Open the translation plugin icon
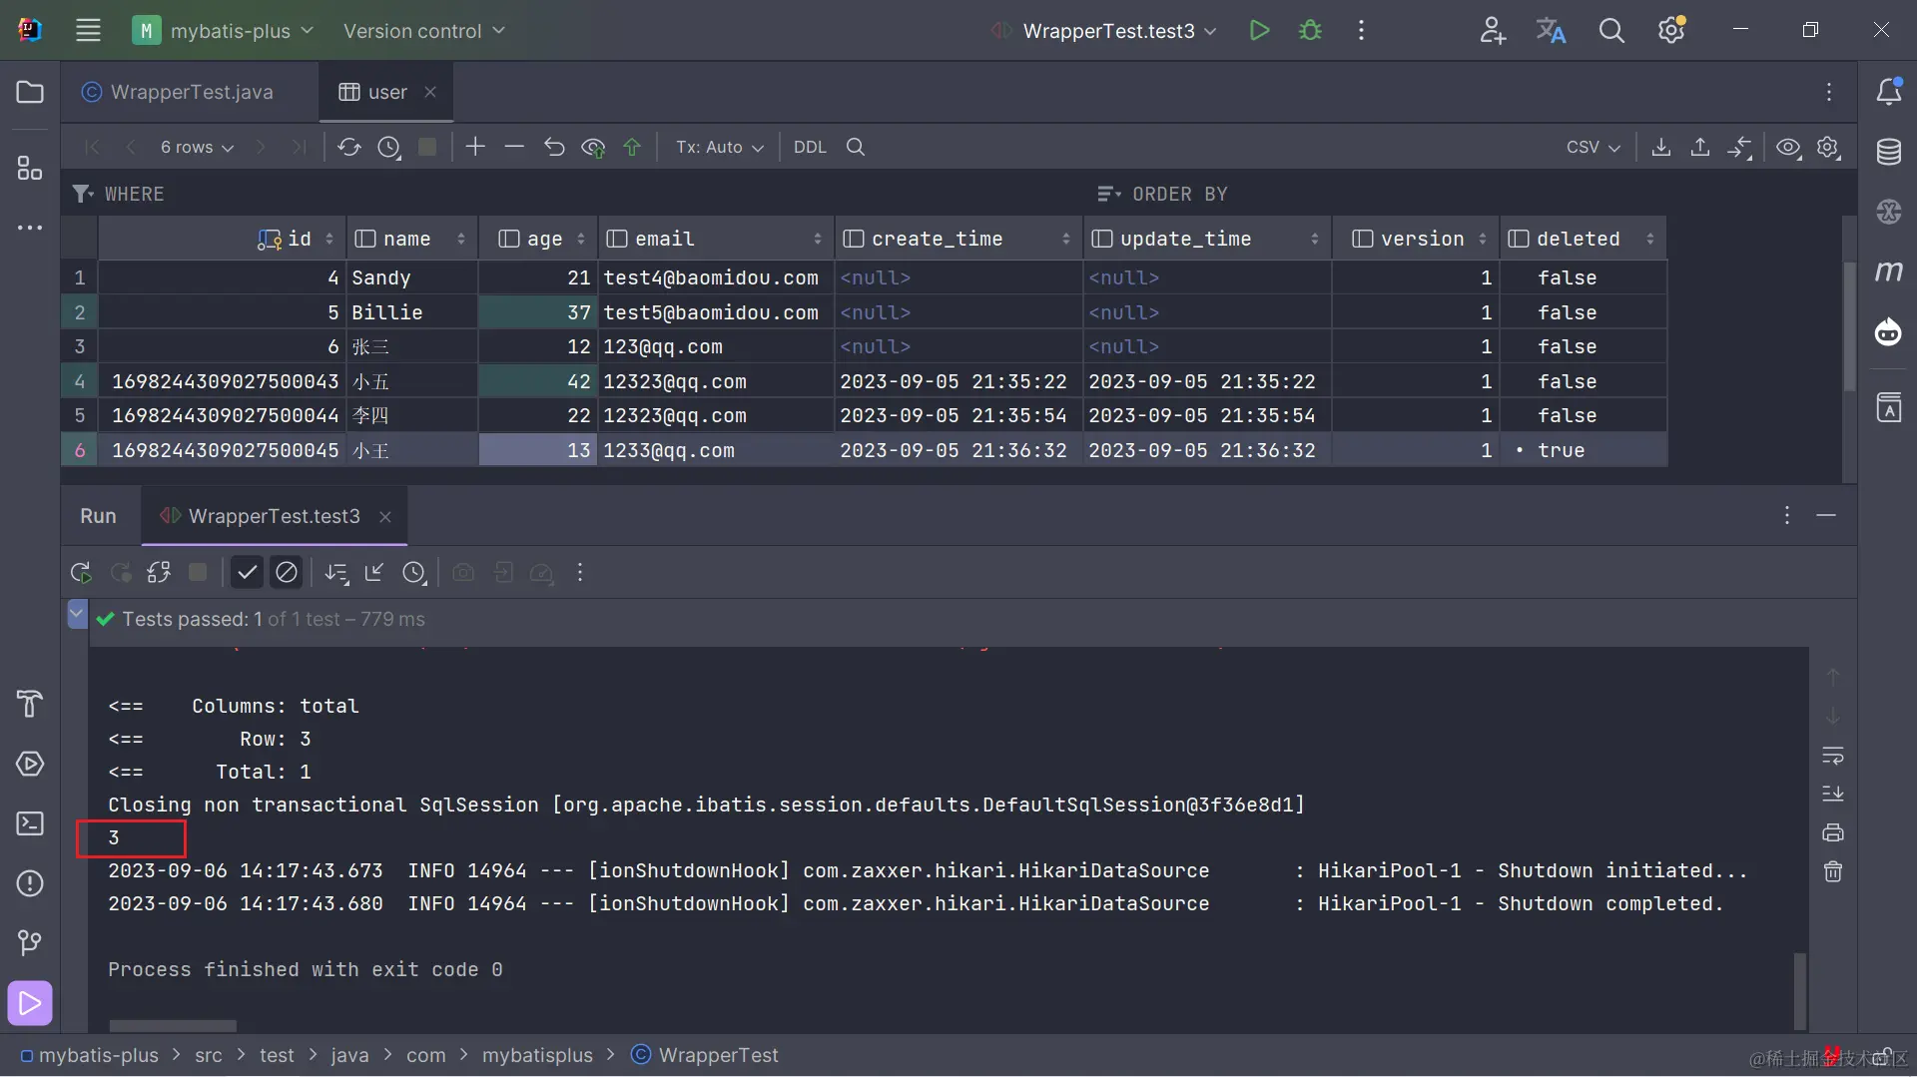This screenshot has width=1917, height=1077. point(1551,30)
